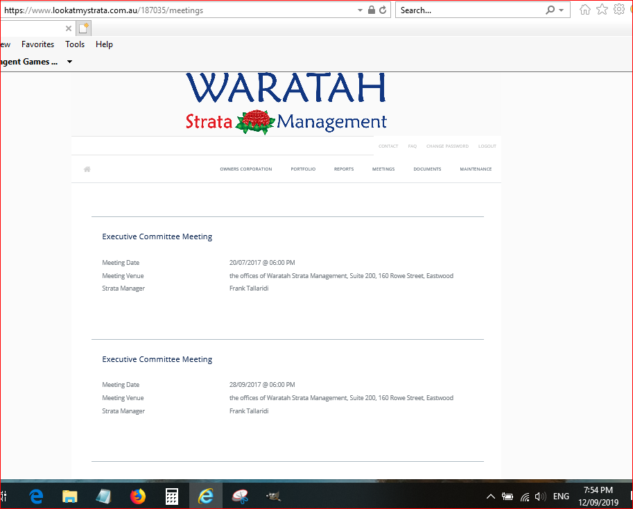Open the Meetings nav item

click(x=383, y=169)
